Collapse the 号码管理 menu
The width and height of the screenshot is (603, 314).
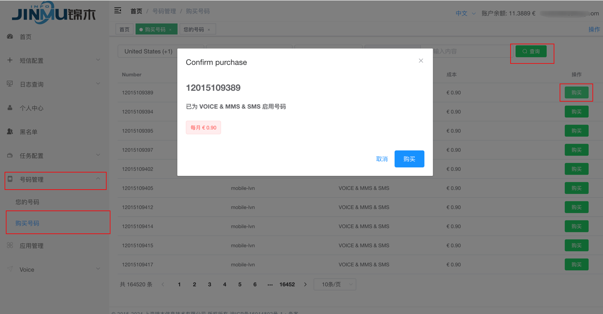click(x=98, y=179)
